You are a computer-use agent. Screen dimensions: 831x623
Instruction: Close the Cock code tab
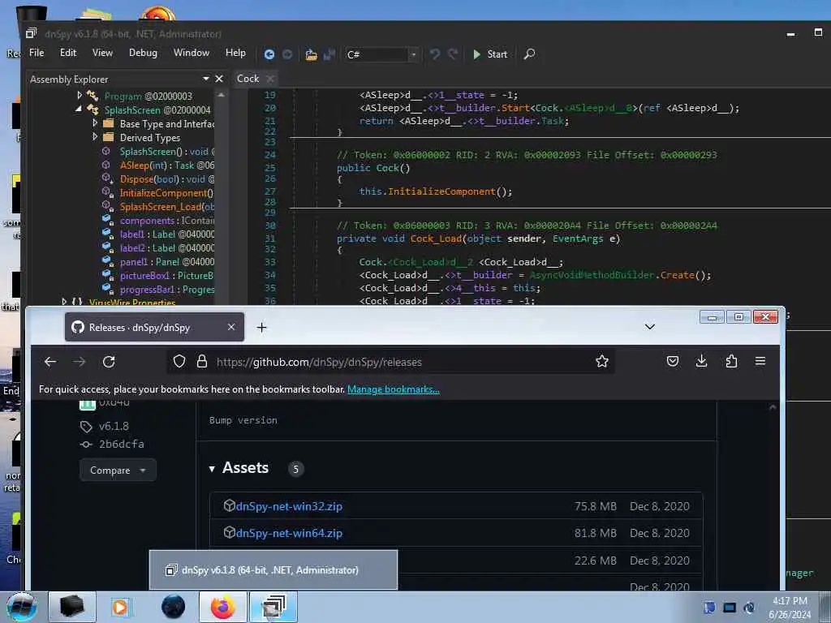pyautogui.click(x=270, y=79)
